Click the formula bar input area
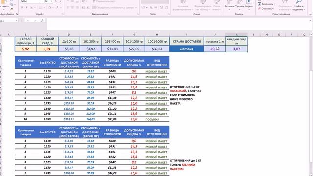The width and height of the screenshot is (313, 176). click(178, 24)
